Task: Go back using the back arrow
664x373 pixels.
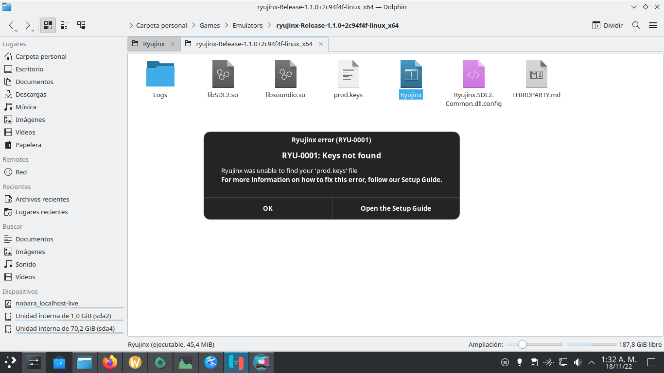Action: click(11, 25)
